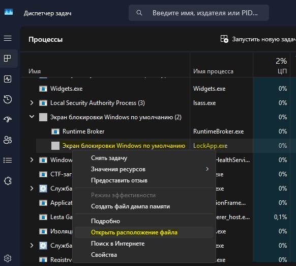The width and height of the screenshot is (296, 266).
Task: Click the Applicat process icon
Action: (x=43, y=203)
